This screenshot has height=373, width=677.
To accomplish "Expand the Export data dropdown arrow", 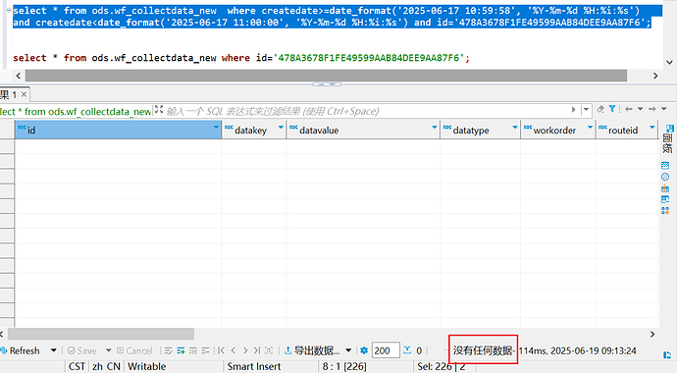I will pos(348,350).
